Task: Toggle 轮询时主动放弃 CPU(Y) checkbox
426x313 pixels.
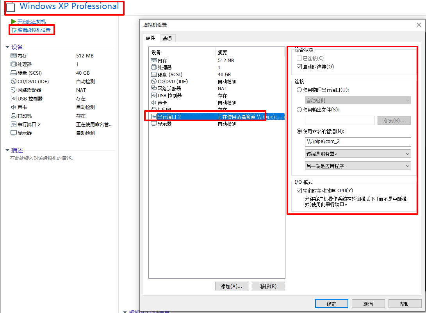Action: coord(299,190)
